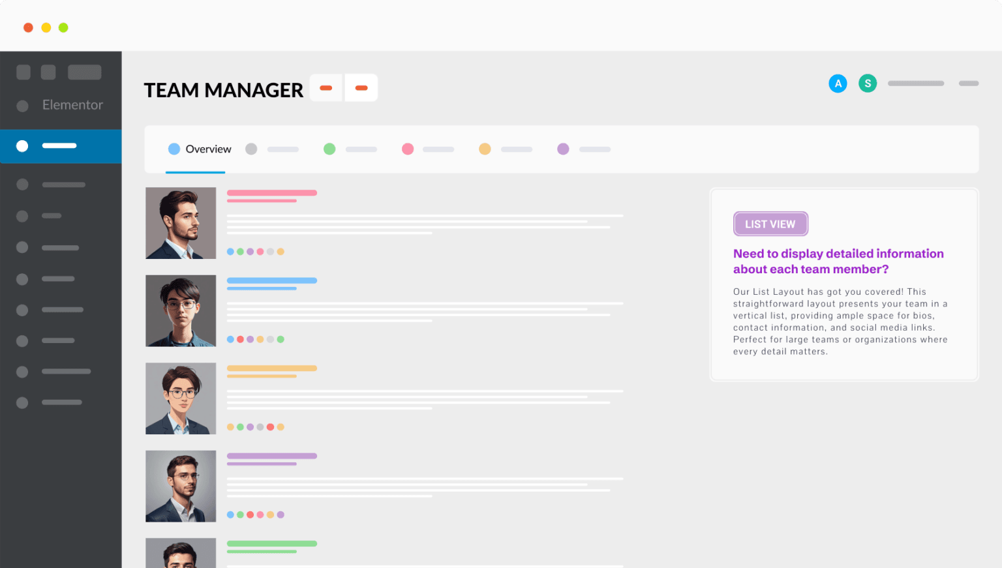Screen dimensions: 1002x568
Task: Open the blue 'A' user avatar badge
Action: pos(838,83)
